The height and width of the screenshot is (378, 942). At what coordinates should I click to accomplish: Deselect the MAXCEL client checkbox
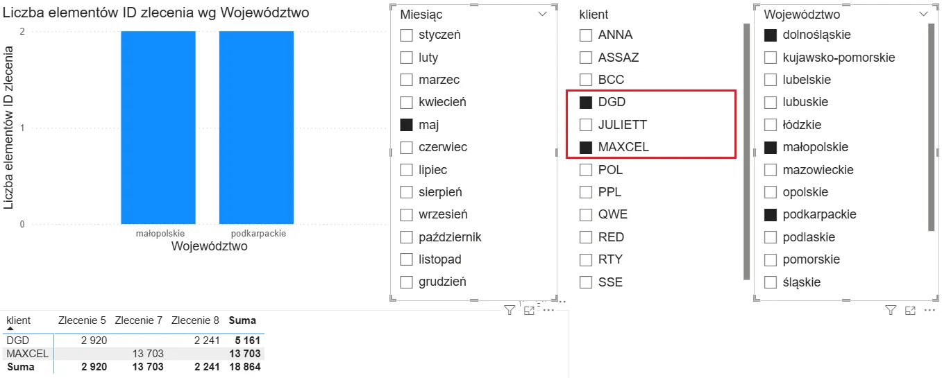586,147
